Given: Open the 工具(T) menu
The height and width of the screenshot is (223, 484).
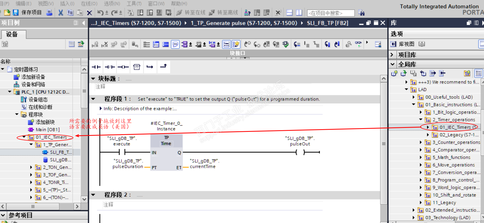Looking at the screenshot, I should (134, 3).
